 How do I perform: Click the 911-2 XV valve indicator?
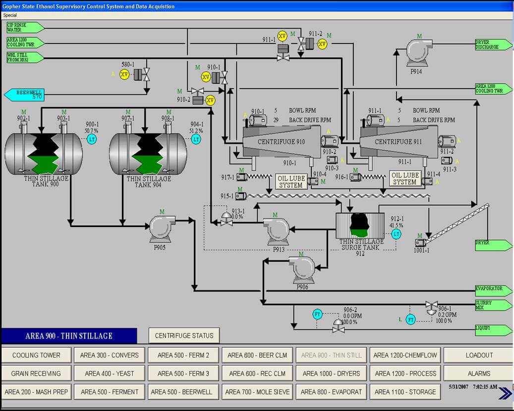(322, 44)
